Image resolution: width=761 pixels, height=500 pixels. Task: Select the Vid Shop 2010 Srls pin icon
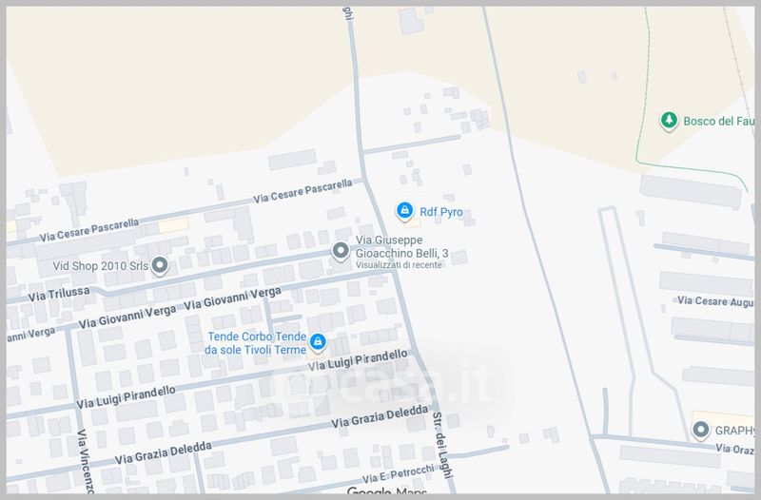pos(161,265)
